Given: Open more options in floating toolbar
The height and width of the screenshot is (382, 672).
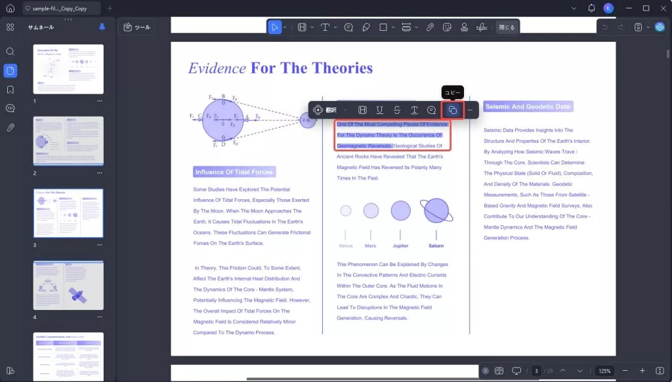Looking at the screenshot, I should [x=470, y=110].
